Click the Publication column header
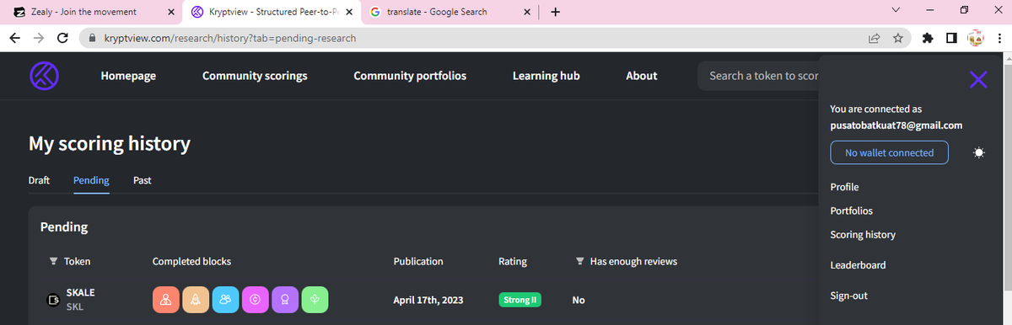1012x325 pixels. [418, 262]
